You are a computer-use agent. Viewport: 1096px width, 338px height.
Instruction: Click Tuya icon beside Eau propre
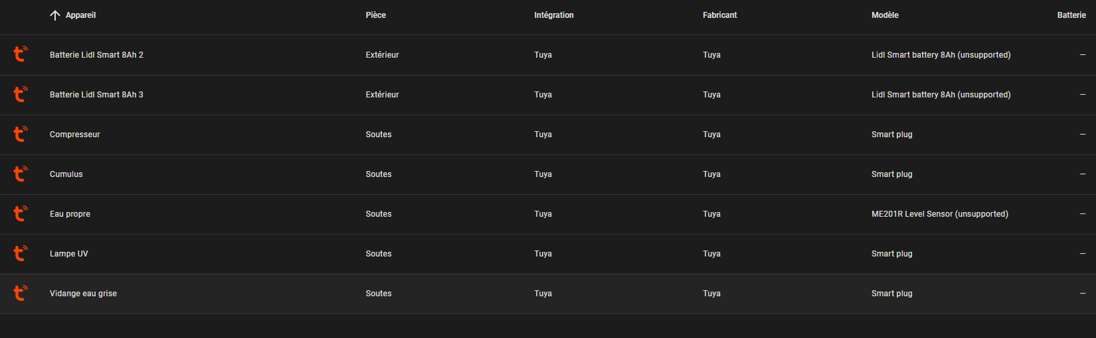tap(21, 213)
